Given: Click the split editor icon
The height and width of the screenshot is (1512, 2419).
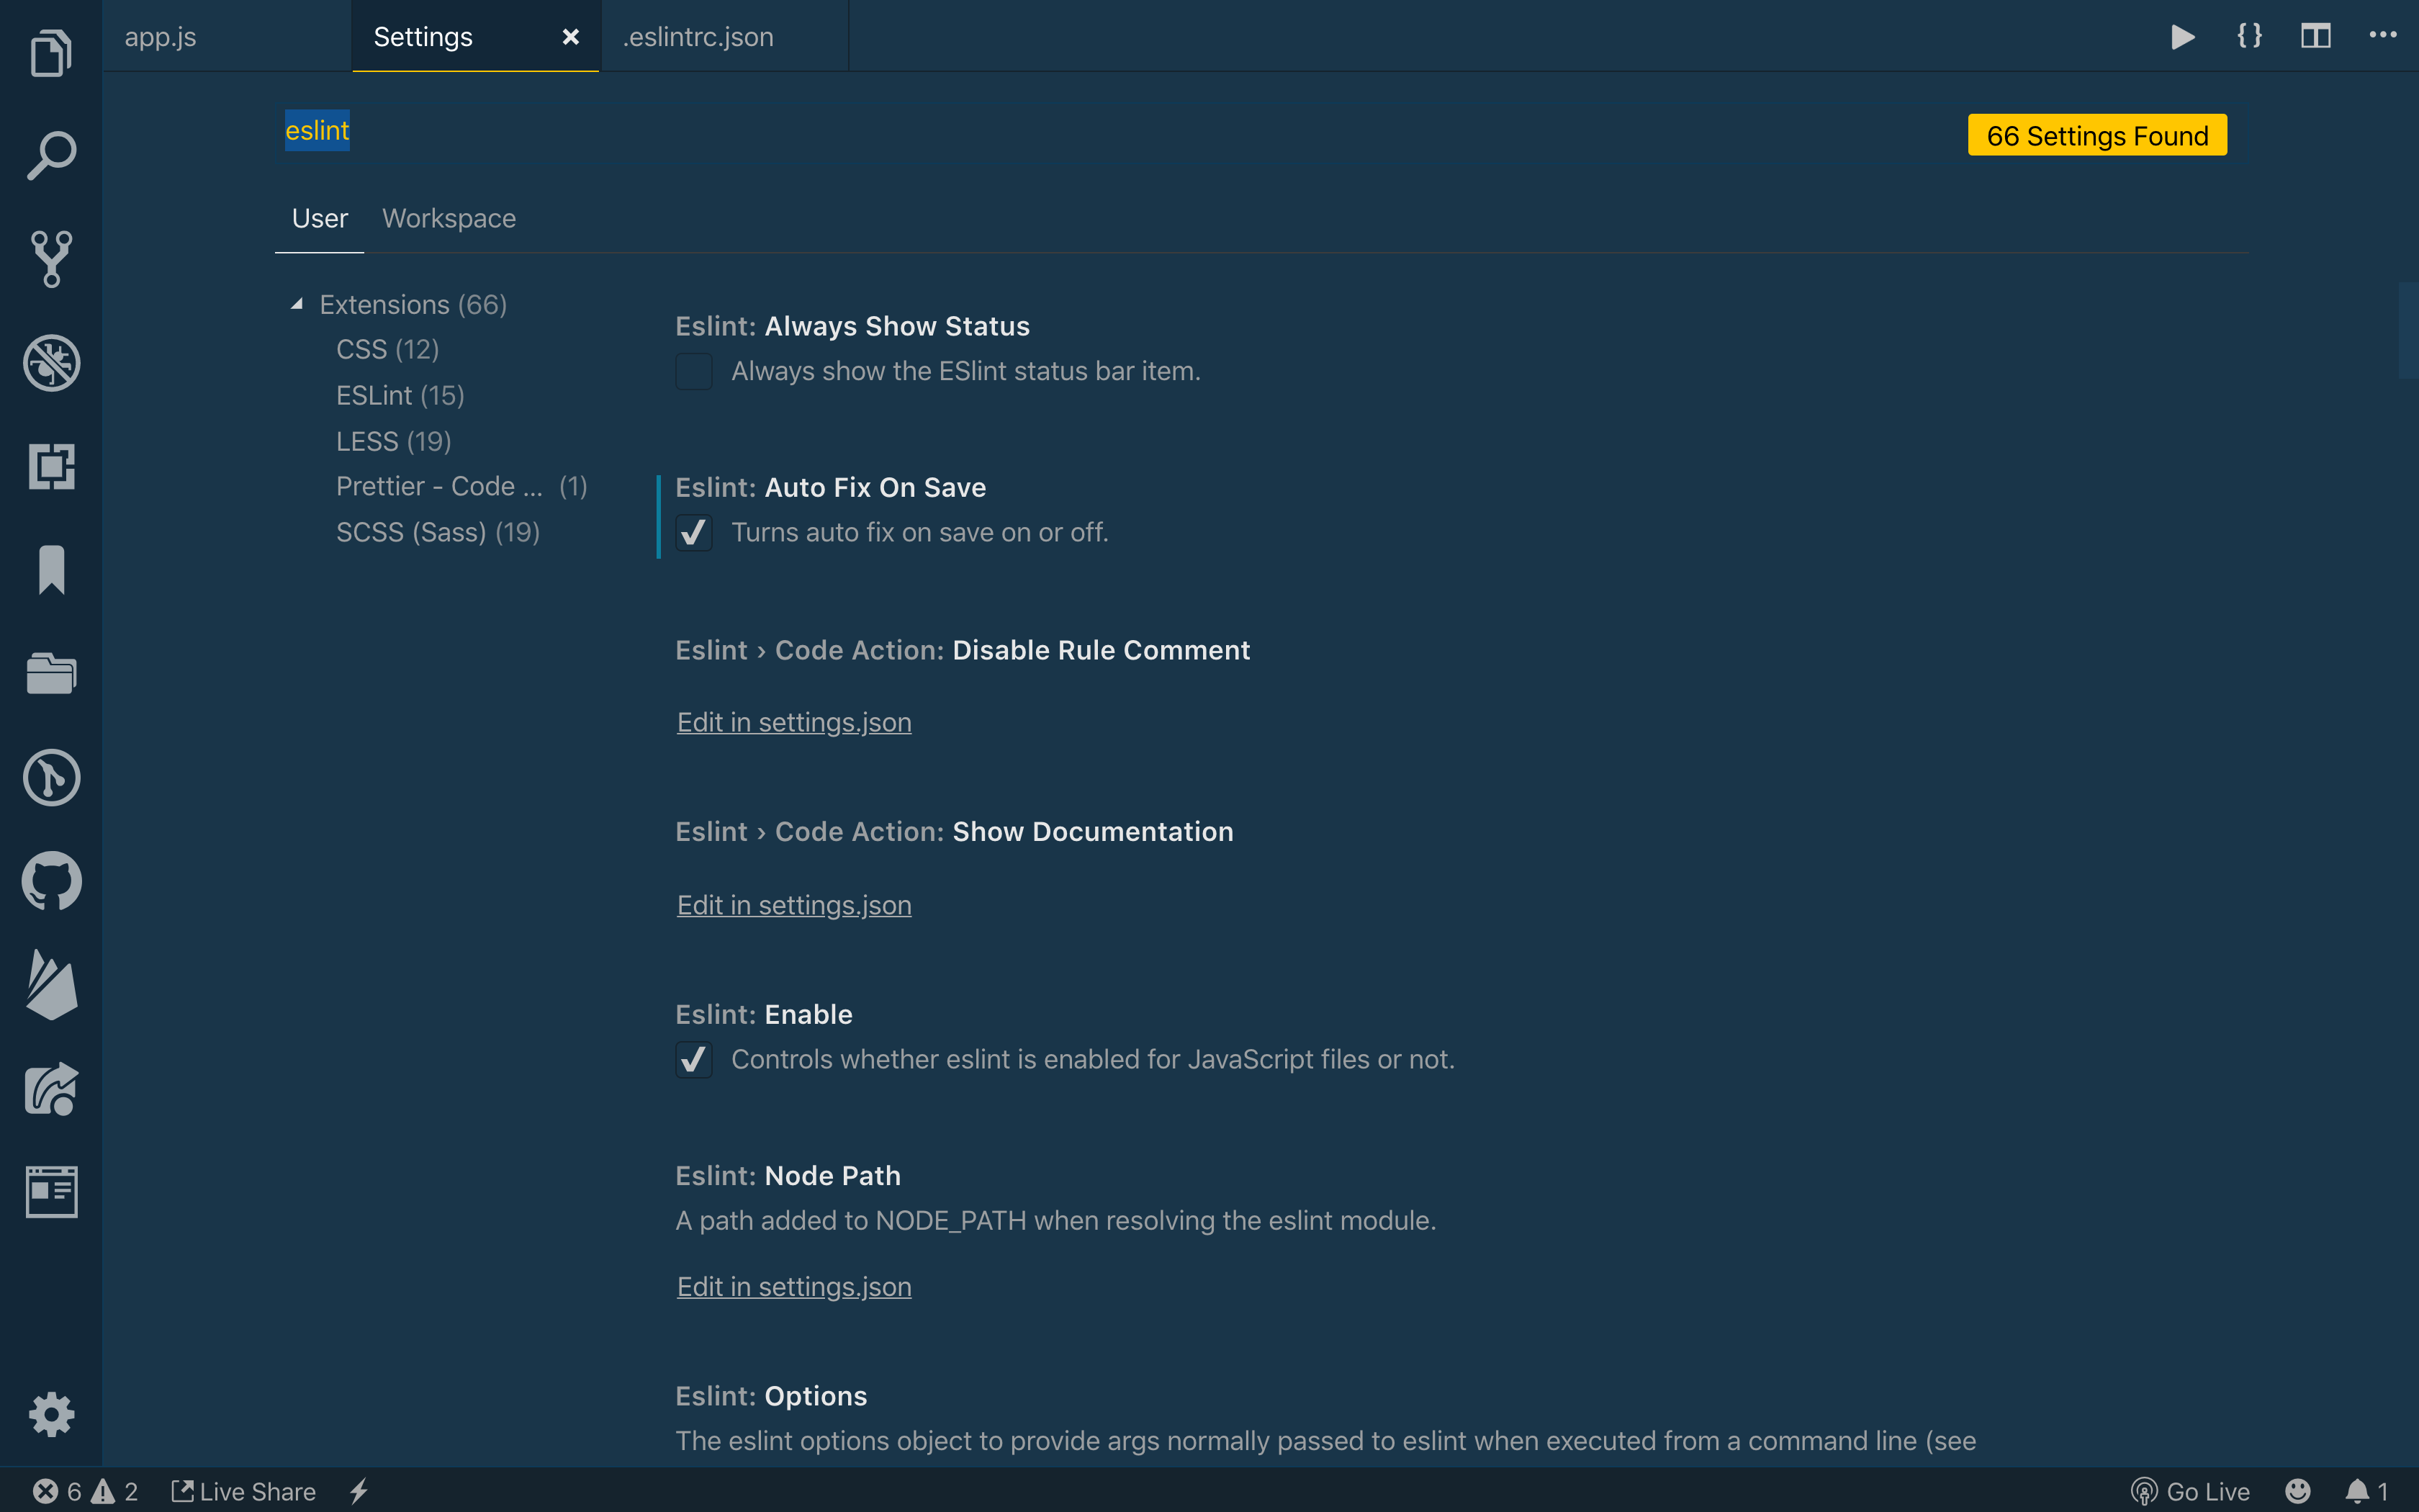Looking at the screenshot, I should click(x=2315, y=37).
